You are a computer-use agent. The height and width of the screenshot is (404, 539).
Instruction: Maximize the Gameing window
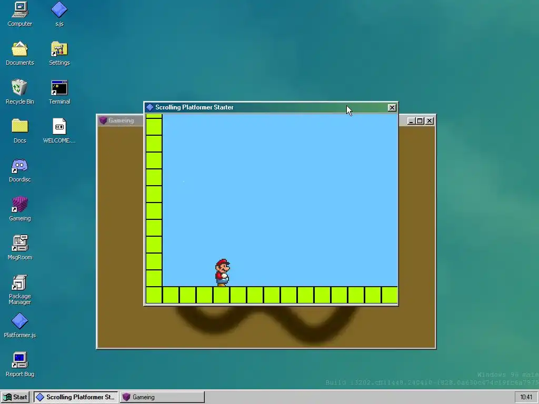pos(420,121)
